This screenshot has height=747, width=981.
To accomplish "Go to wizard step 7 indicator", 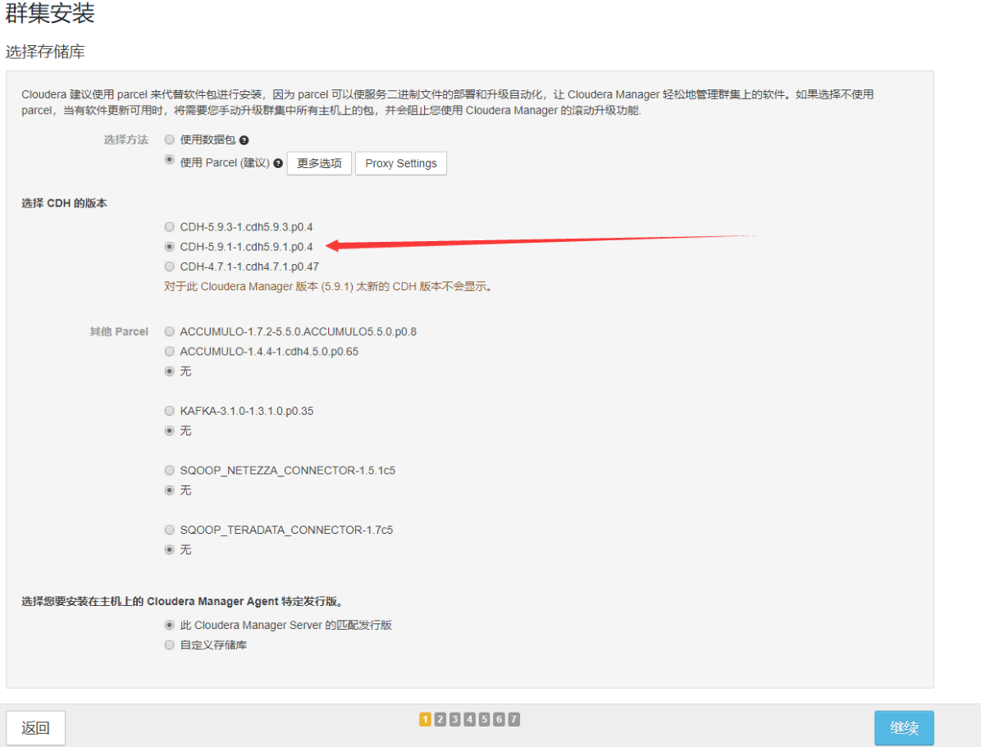I will [513, 719].
